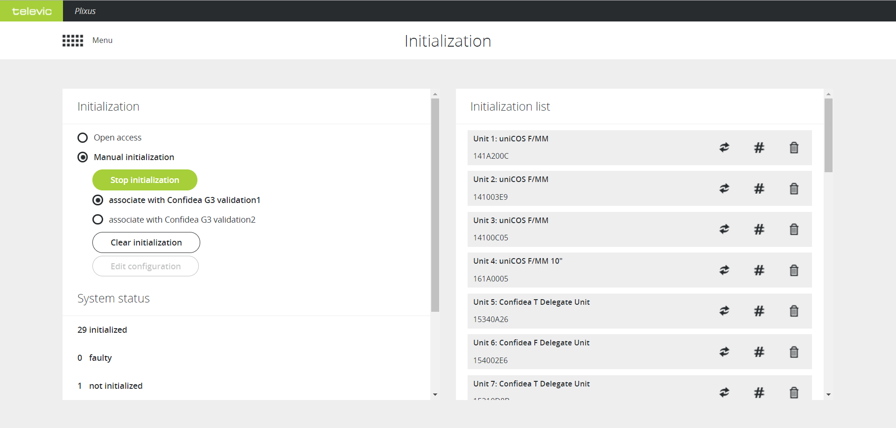Delete Unit 1 uniCOS F/MM
The height and width of the screenshot is (428, 896).
pyautogui.click(x=793, y=147)
